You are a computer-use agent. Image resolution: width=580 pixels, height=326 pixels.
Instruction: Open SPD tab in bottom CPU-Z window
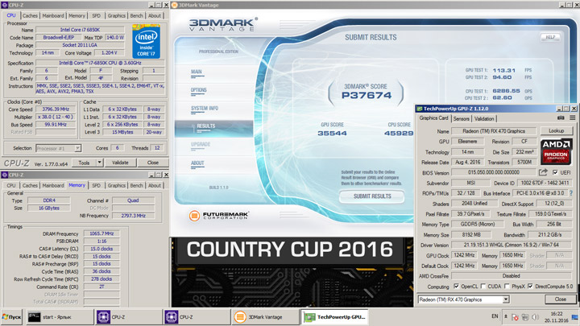96,186
